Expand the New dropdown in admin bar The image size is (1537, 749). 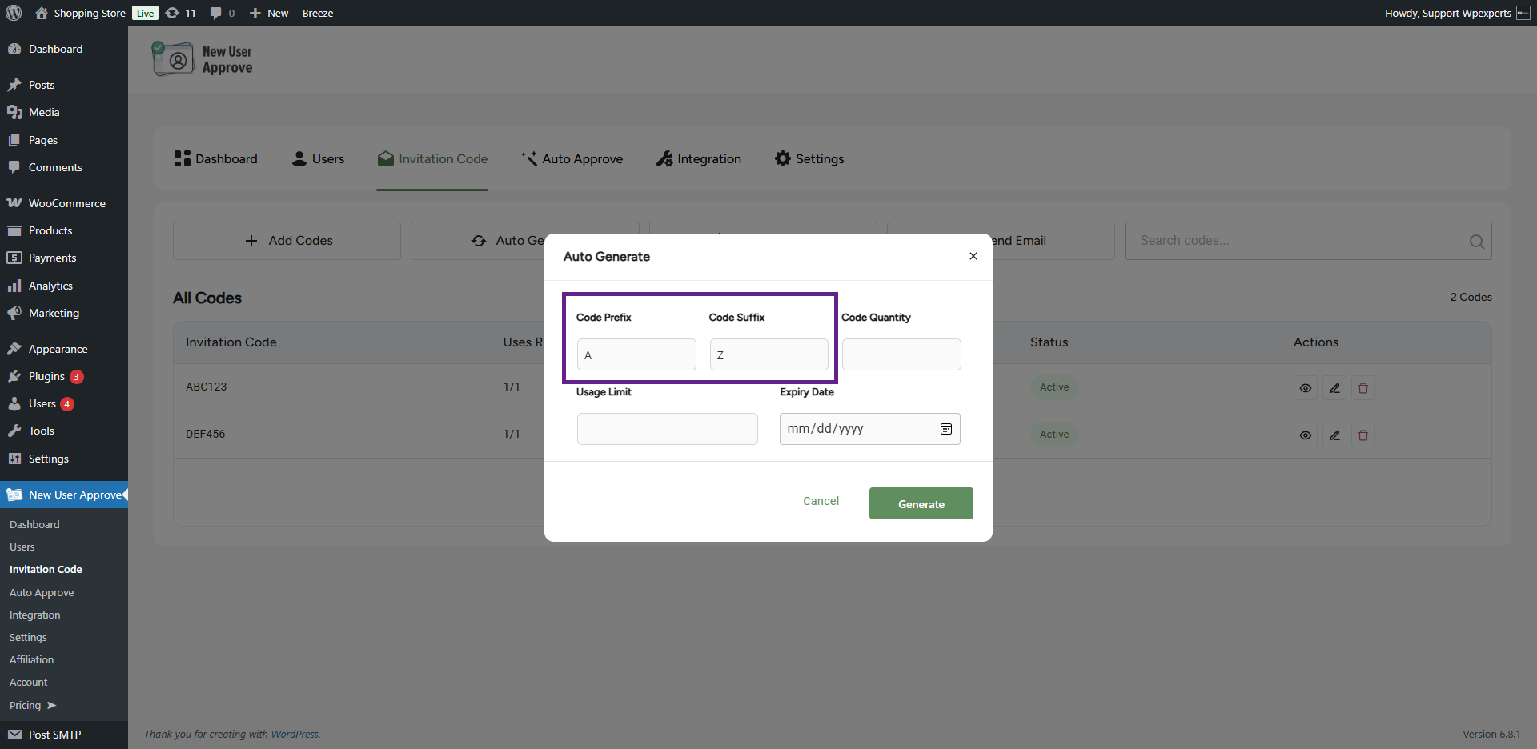coord(269,13)
